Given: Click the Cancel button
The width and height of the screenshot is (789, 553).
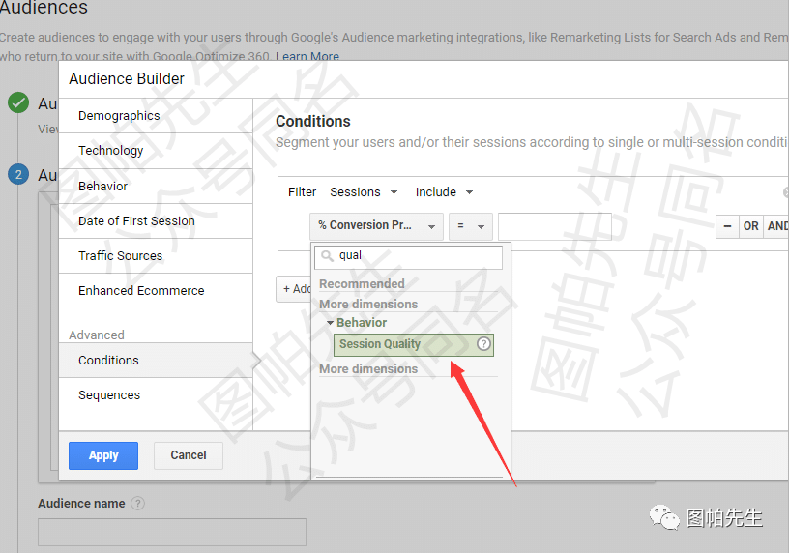Looking at the screenshot, I should pyautogui.click(x=189, y=455).
